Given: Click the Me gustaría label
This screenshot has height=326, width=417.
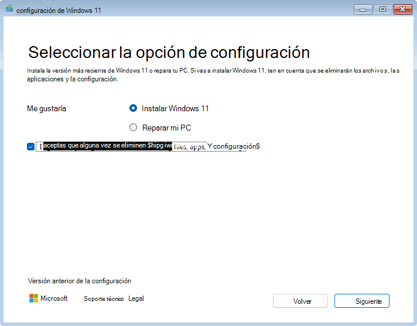Looking at the screenshot, I should coord(46,108).
